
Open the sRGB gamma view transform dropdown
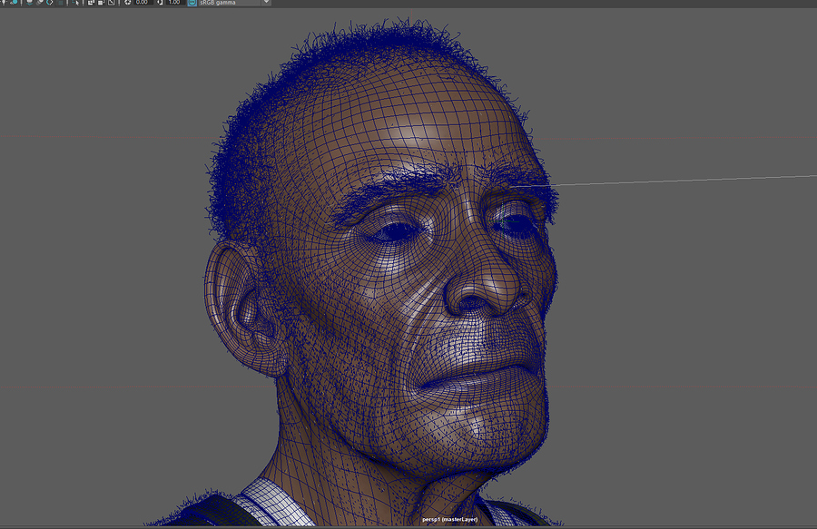pyautogui.click(x=234, y=3)
